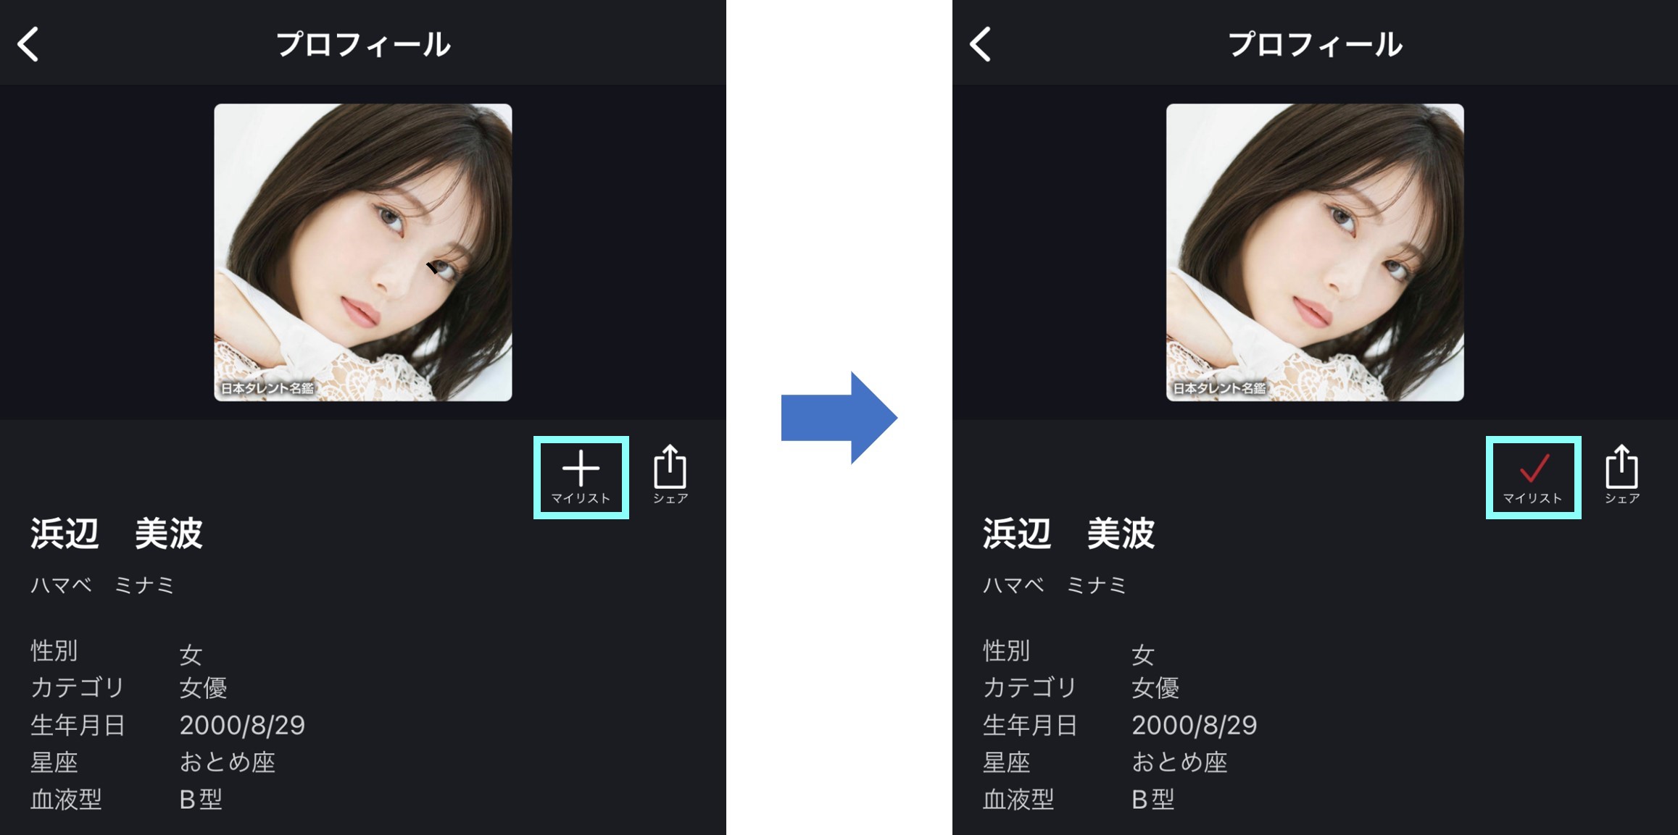Tap the back chevron in the right profile screen
The width and height of the screenshot is (1678, 835).
pos(980,44)
